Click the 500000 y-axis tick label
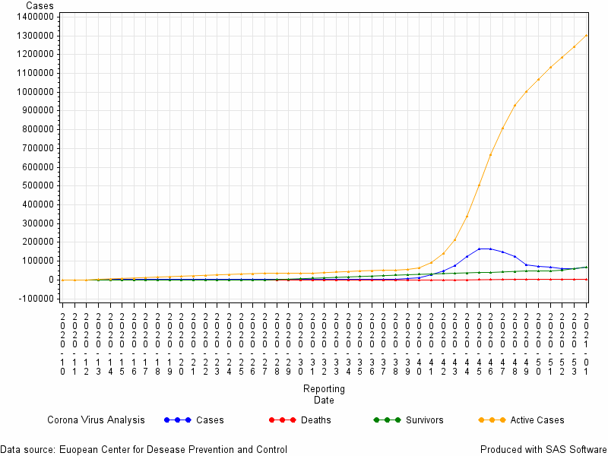Screen dimensions: 608x456 click(x=37, y=185)
